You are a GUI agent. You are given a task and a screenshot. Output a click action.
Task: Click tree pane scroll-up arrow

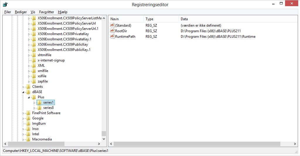pos(104,18)
